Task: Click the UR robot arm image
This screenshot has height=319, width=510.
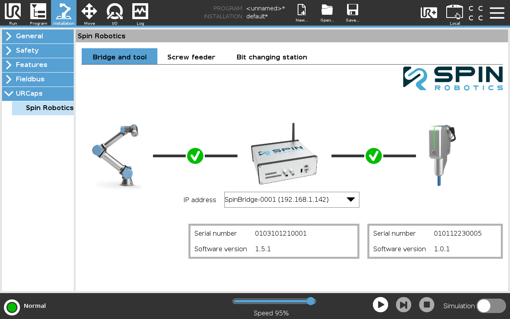Action: (116, 156)
